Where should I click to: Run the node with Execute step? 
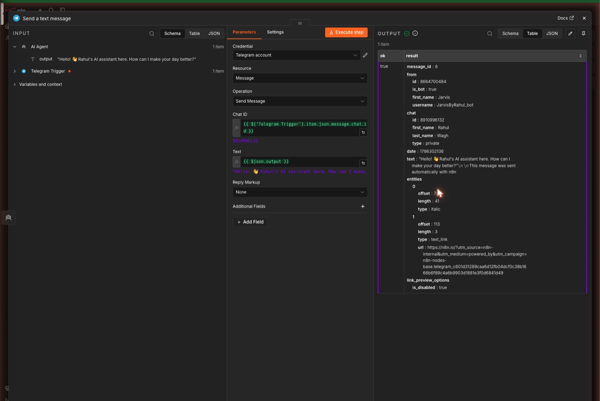point(346,33)
